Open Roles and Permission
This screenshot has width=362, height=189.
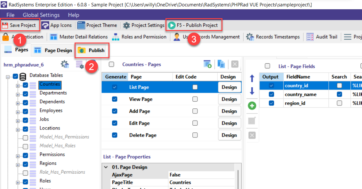139,37
